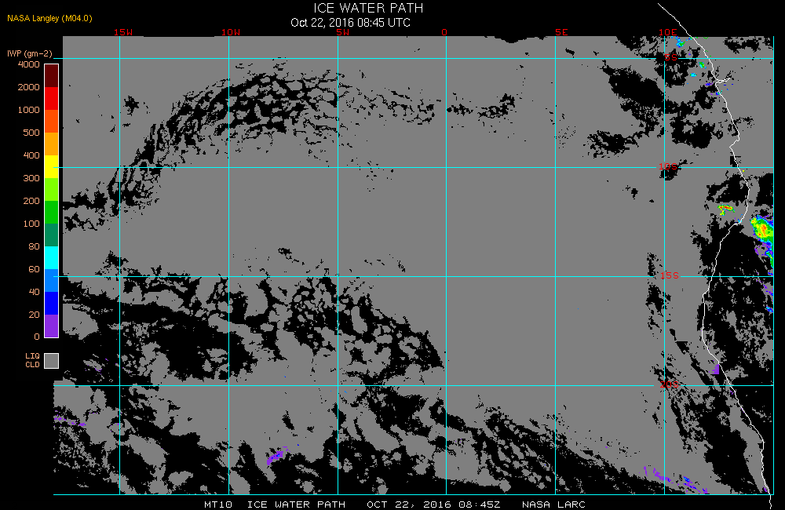The height and width of the screenshot is (510, 785).
Task: Click the cyan 60 legend color band
Action: pos(52,257)
